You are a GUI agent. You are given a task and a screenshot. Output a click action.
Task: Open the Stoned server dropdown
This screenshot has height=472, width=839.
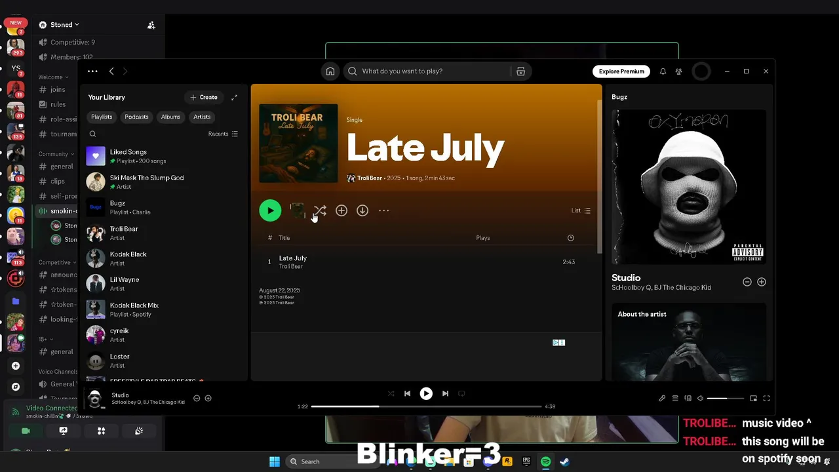pos(66,25)
